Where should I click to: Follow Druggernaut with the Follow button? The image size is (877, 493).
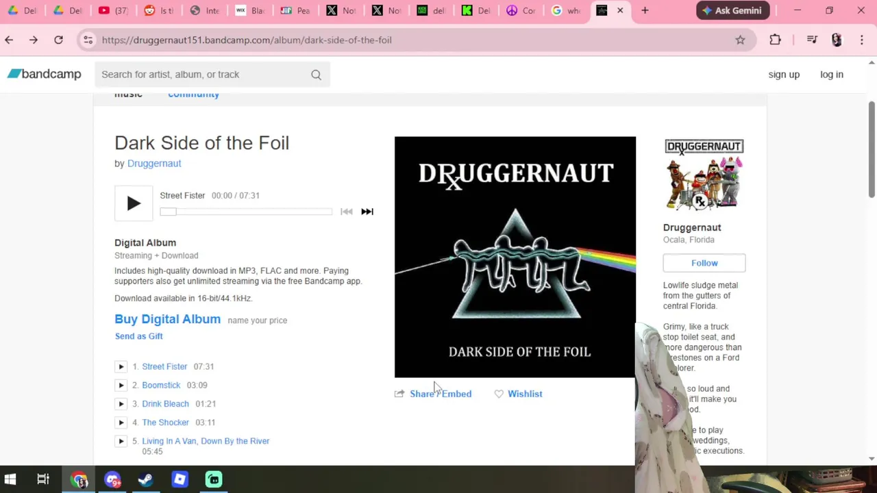tap(704, 263)
